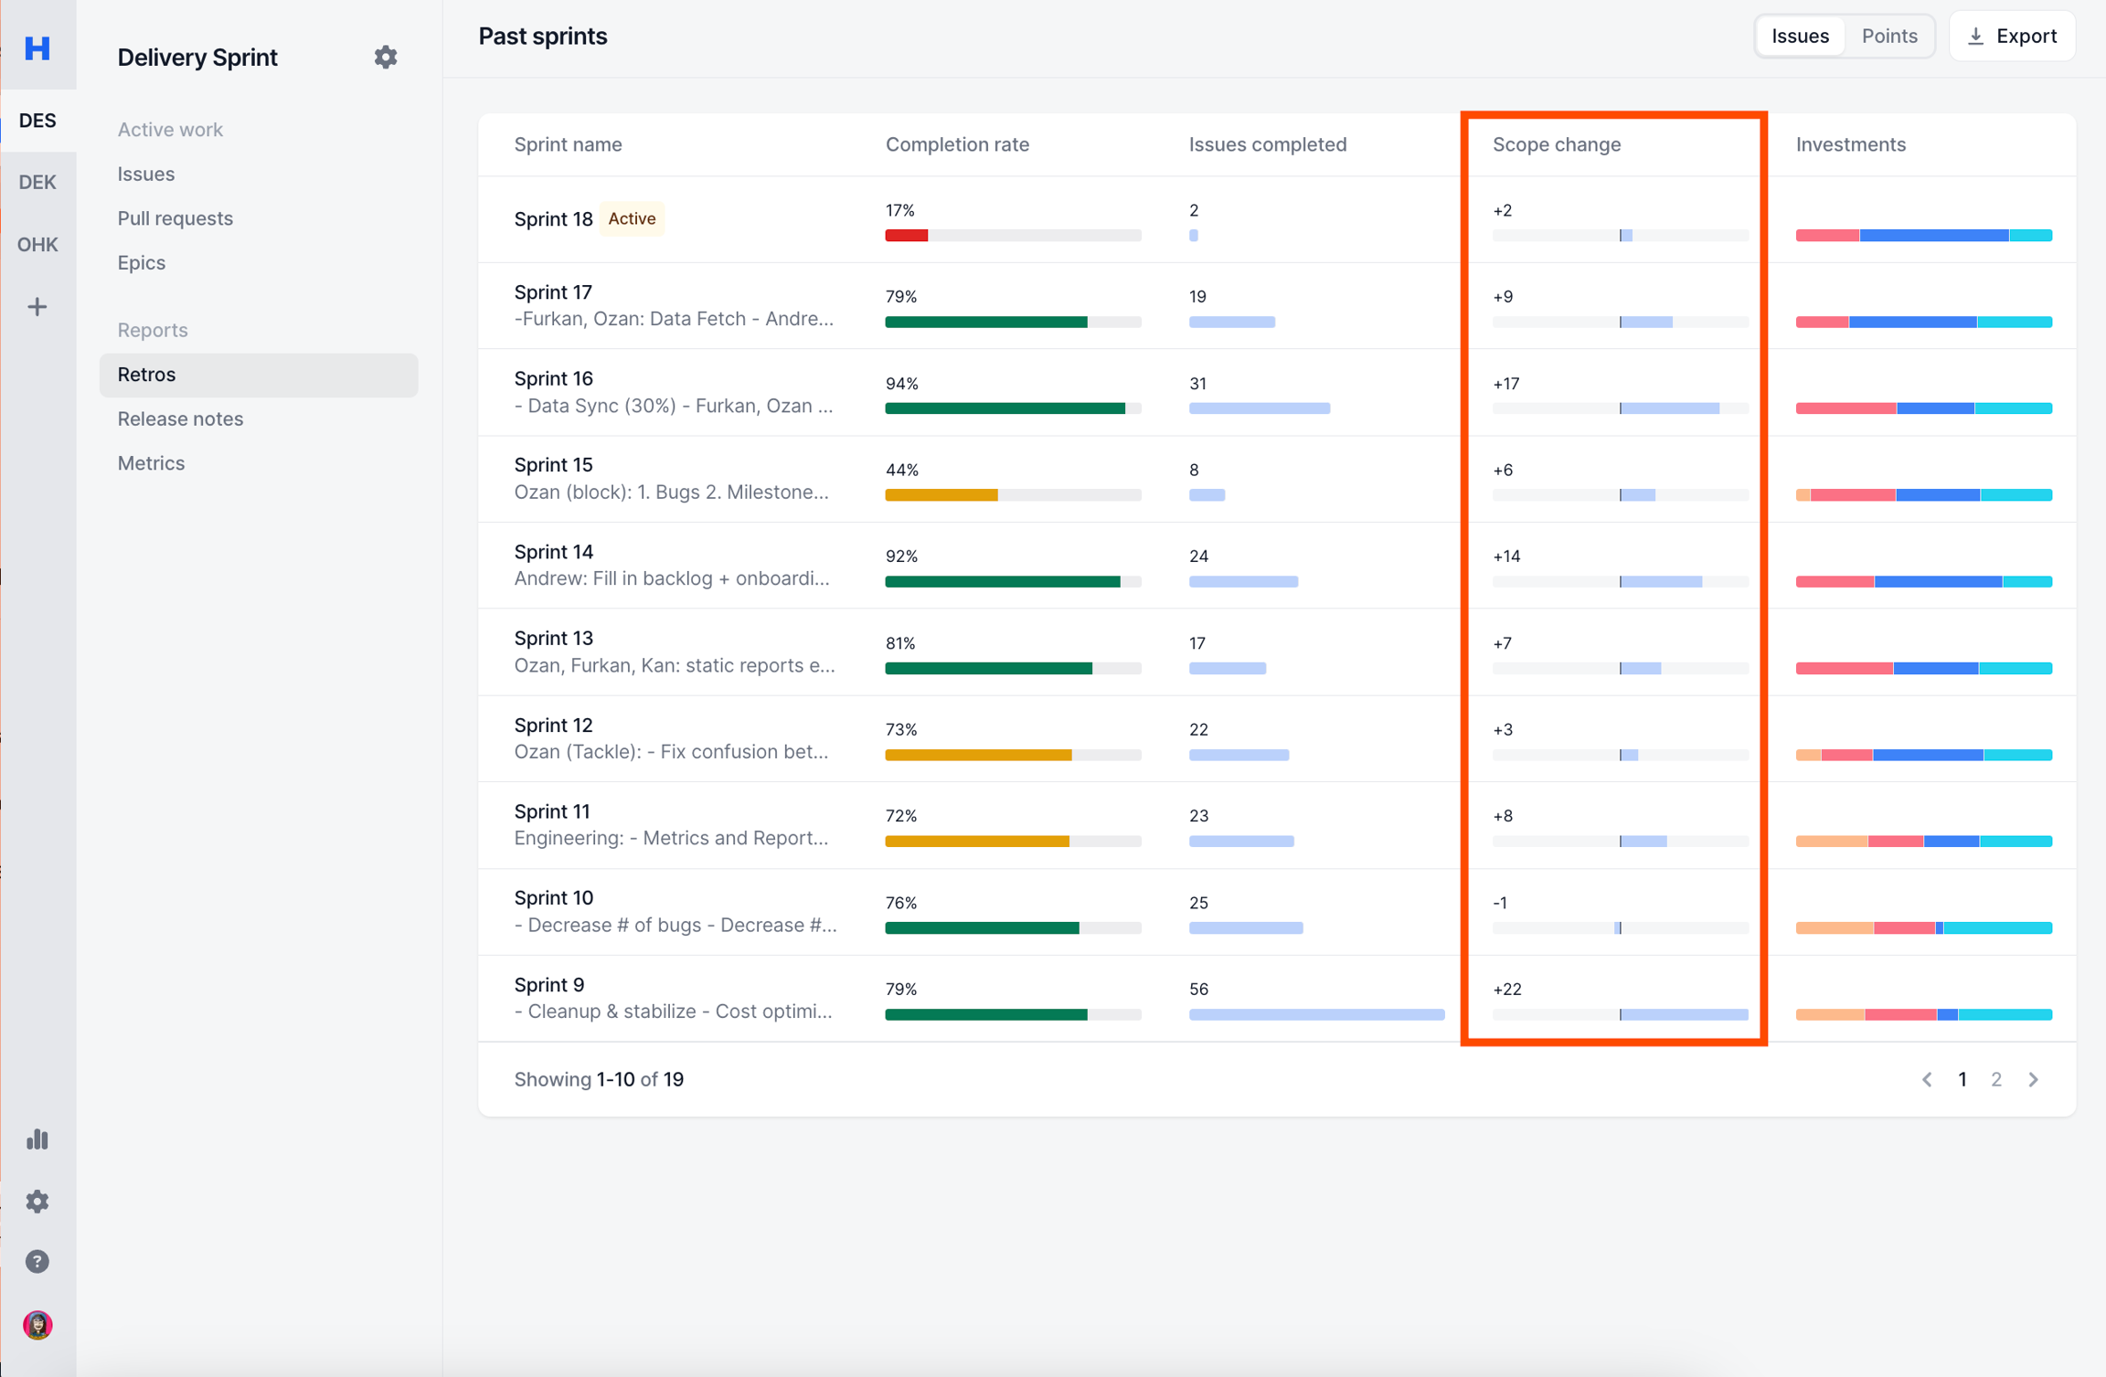Click Sprint 16 completion rate progress bar
Image resolution: width=2106 pixels, height=1377 pixels.
tap(1012, 408)
